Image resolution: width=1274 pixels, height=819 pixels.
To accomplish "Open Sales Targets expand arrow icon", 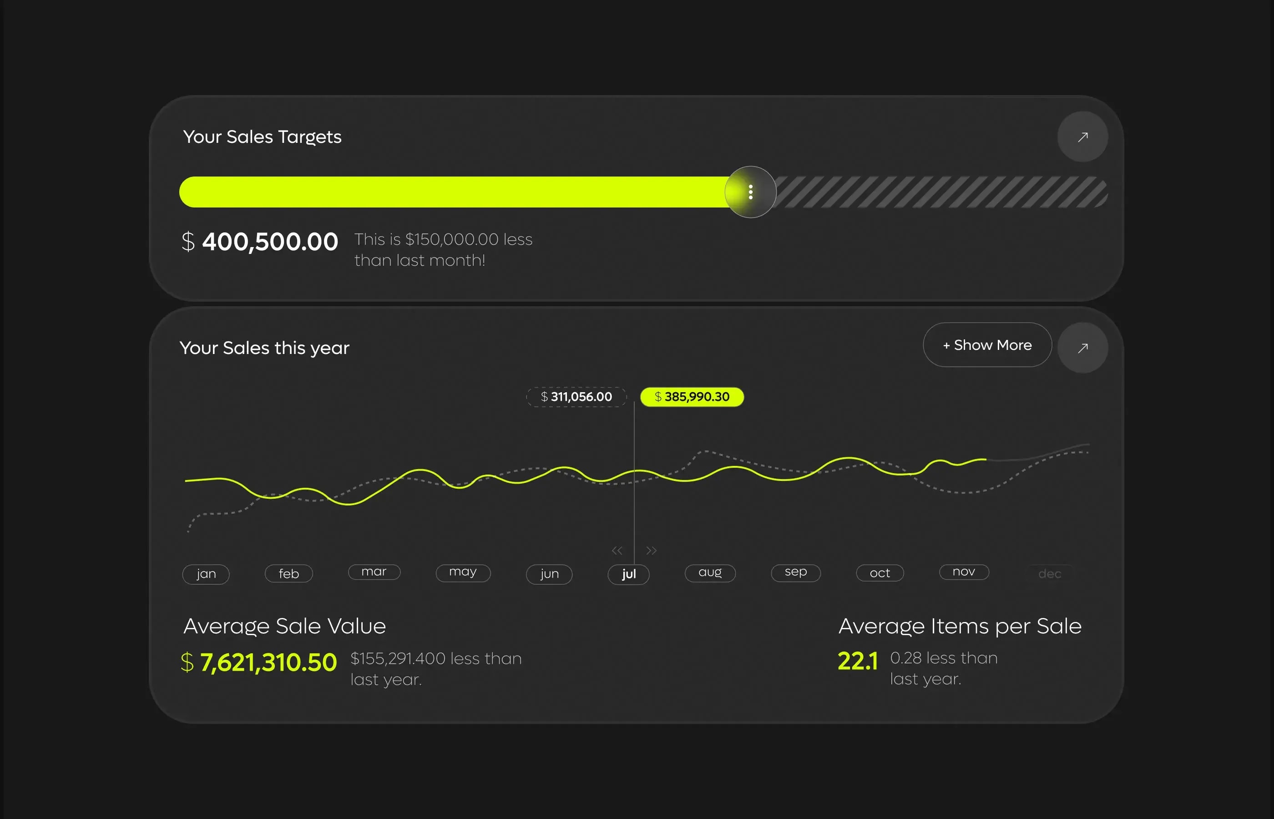I will [1082, 136].
